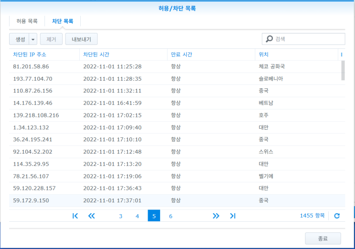Screen dimensions: 355x249
Task: Click blocked time 2022-11-01 17:12:48
Action: (112, 152)
